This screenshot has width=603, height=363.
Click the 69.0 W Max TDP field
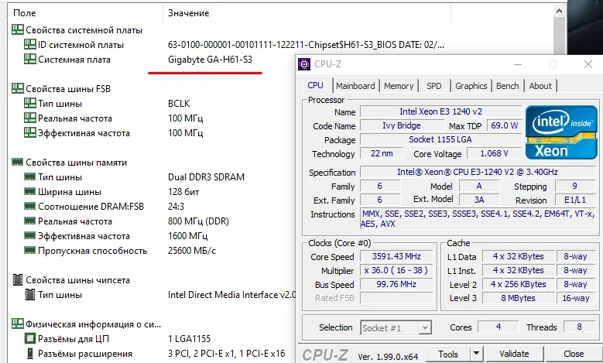point(504,125)
